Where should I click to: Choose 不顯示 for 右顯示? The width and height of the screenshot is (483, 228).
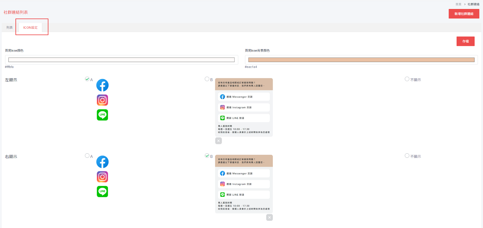click(x=407, y=156)
